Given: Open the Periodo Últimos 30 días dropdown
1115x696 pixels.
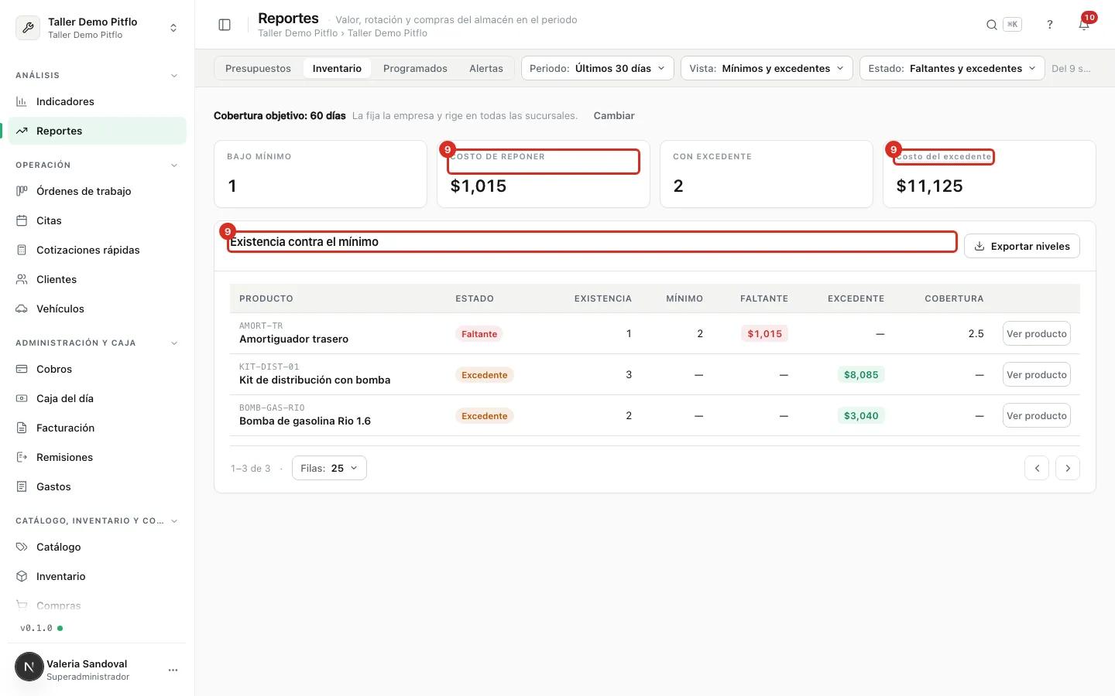Looking at the screenshot, I should click(597, 68).
